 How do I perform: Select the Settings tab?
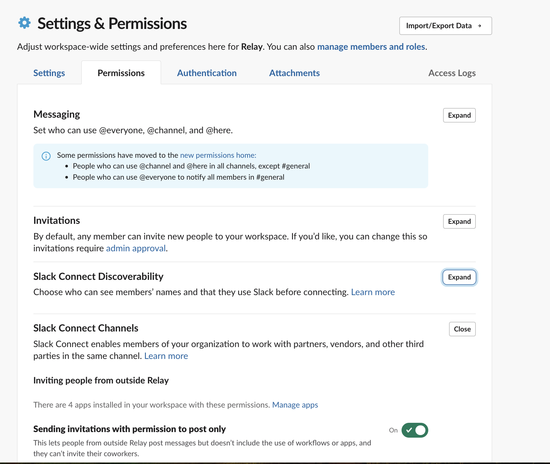tap(49, 73)
